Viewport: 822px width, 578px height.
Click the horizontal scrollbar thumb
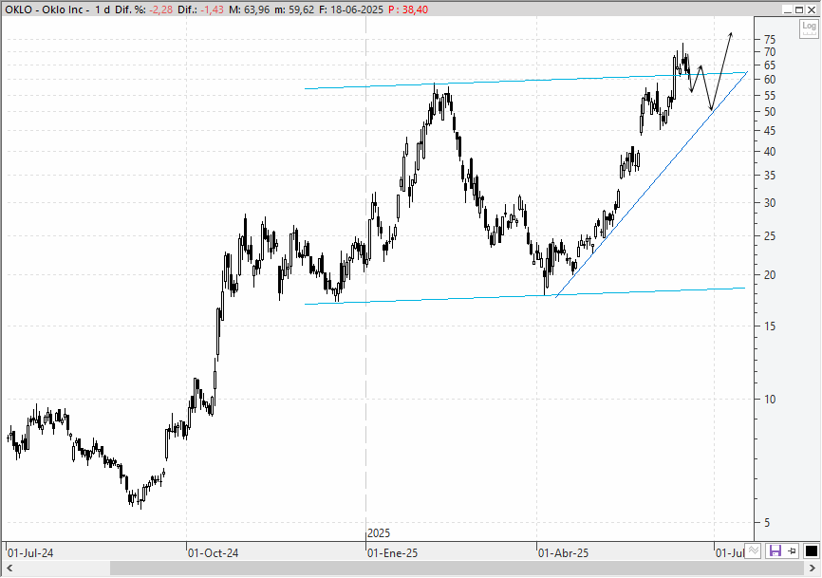(457, 569)
